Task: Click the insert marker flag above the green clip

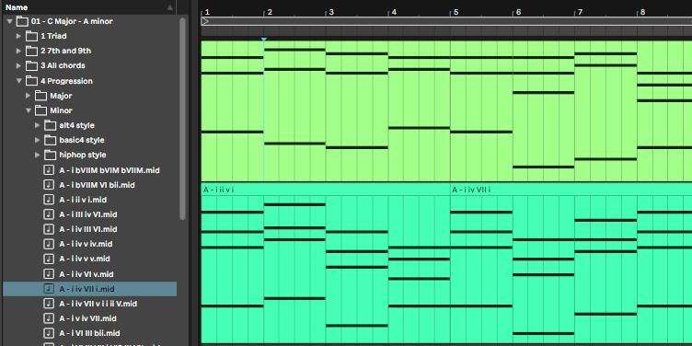Action: coord(263,40)
